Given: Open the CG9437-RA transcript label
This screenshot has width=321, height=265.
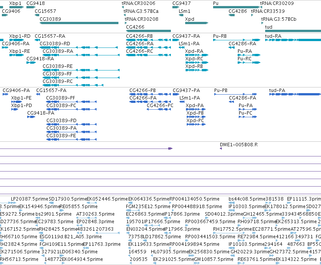Looking at the screenshot, I should coord(186,36).
